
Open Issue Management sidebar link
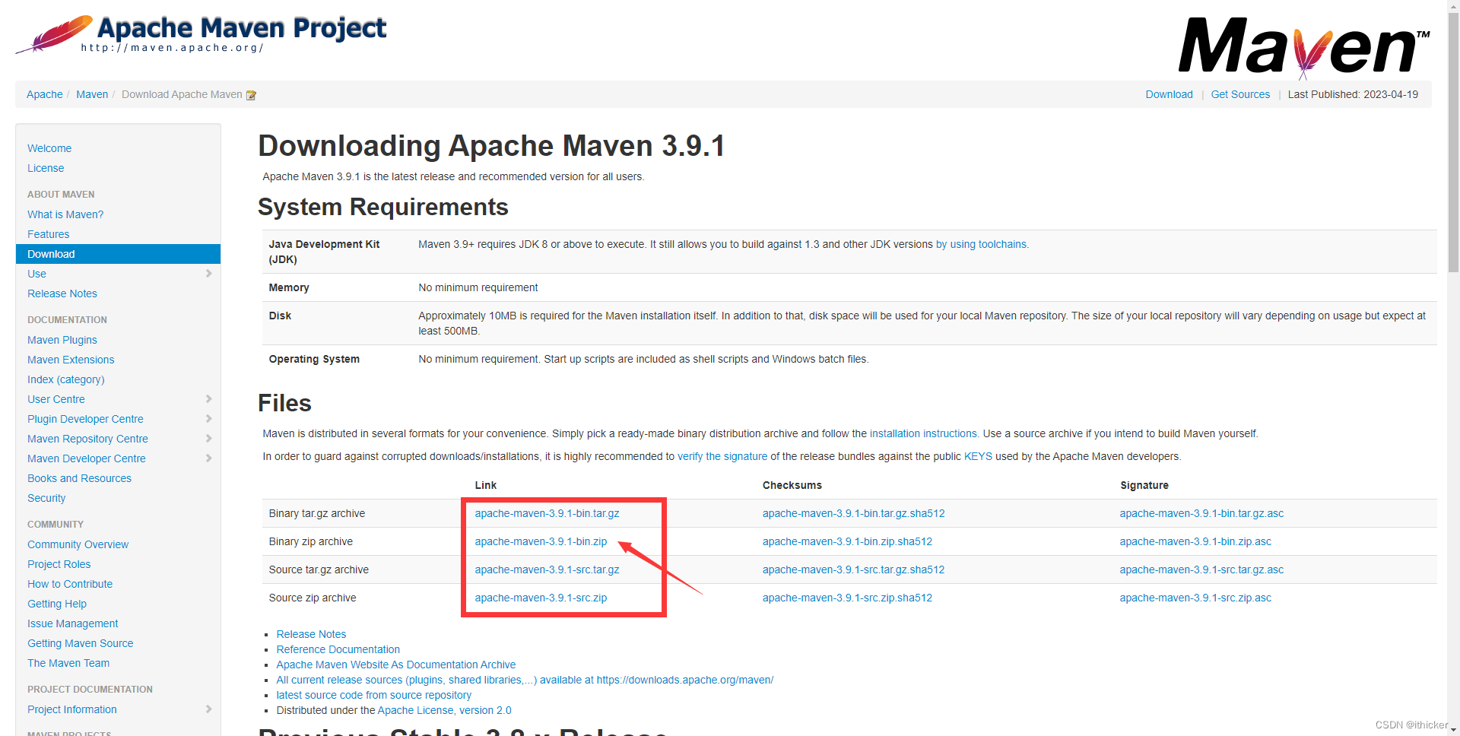[72, 623]
